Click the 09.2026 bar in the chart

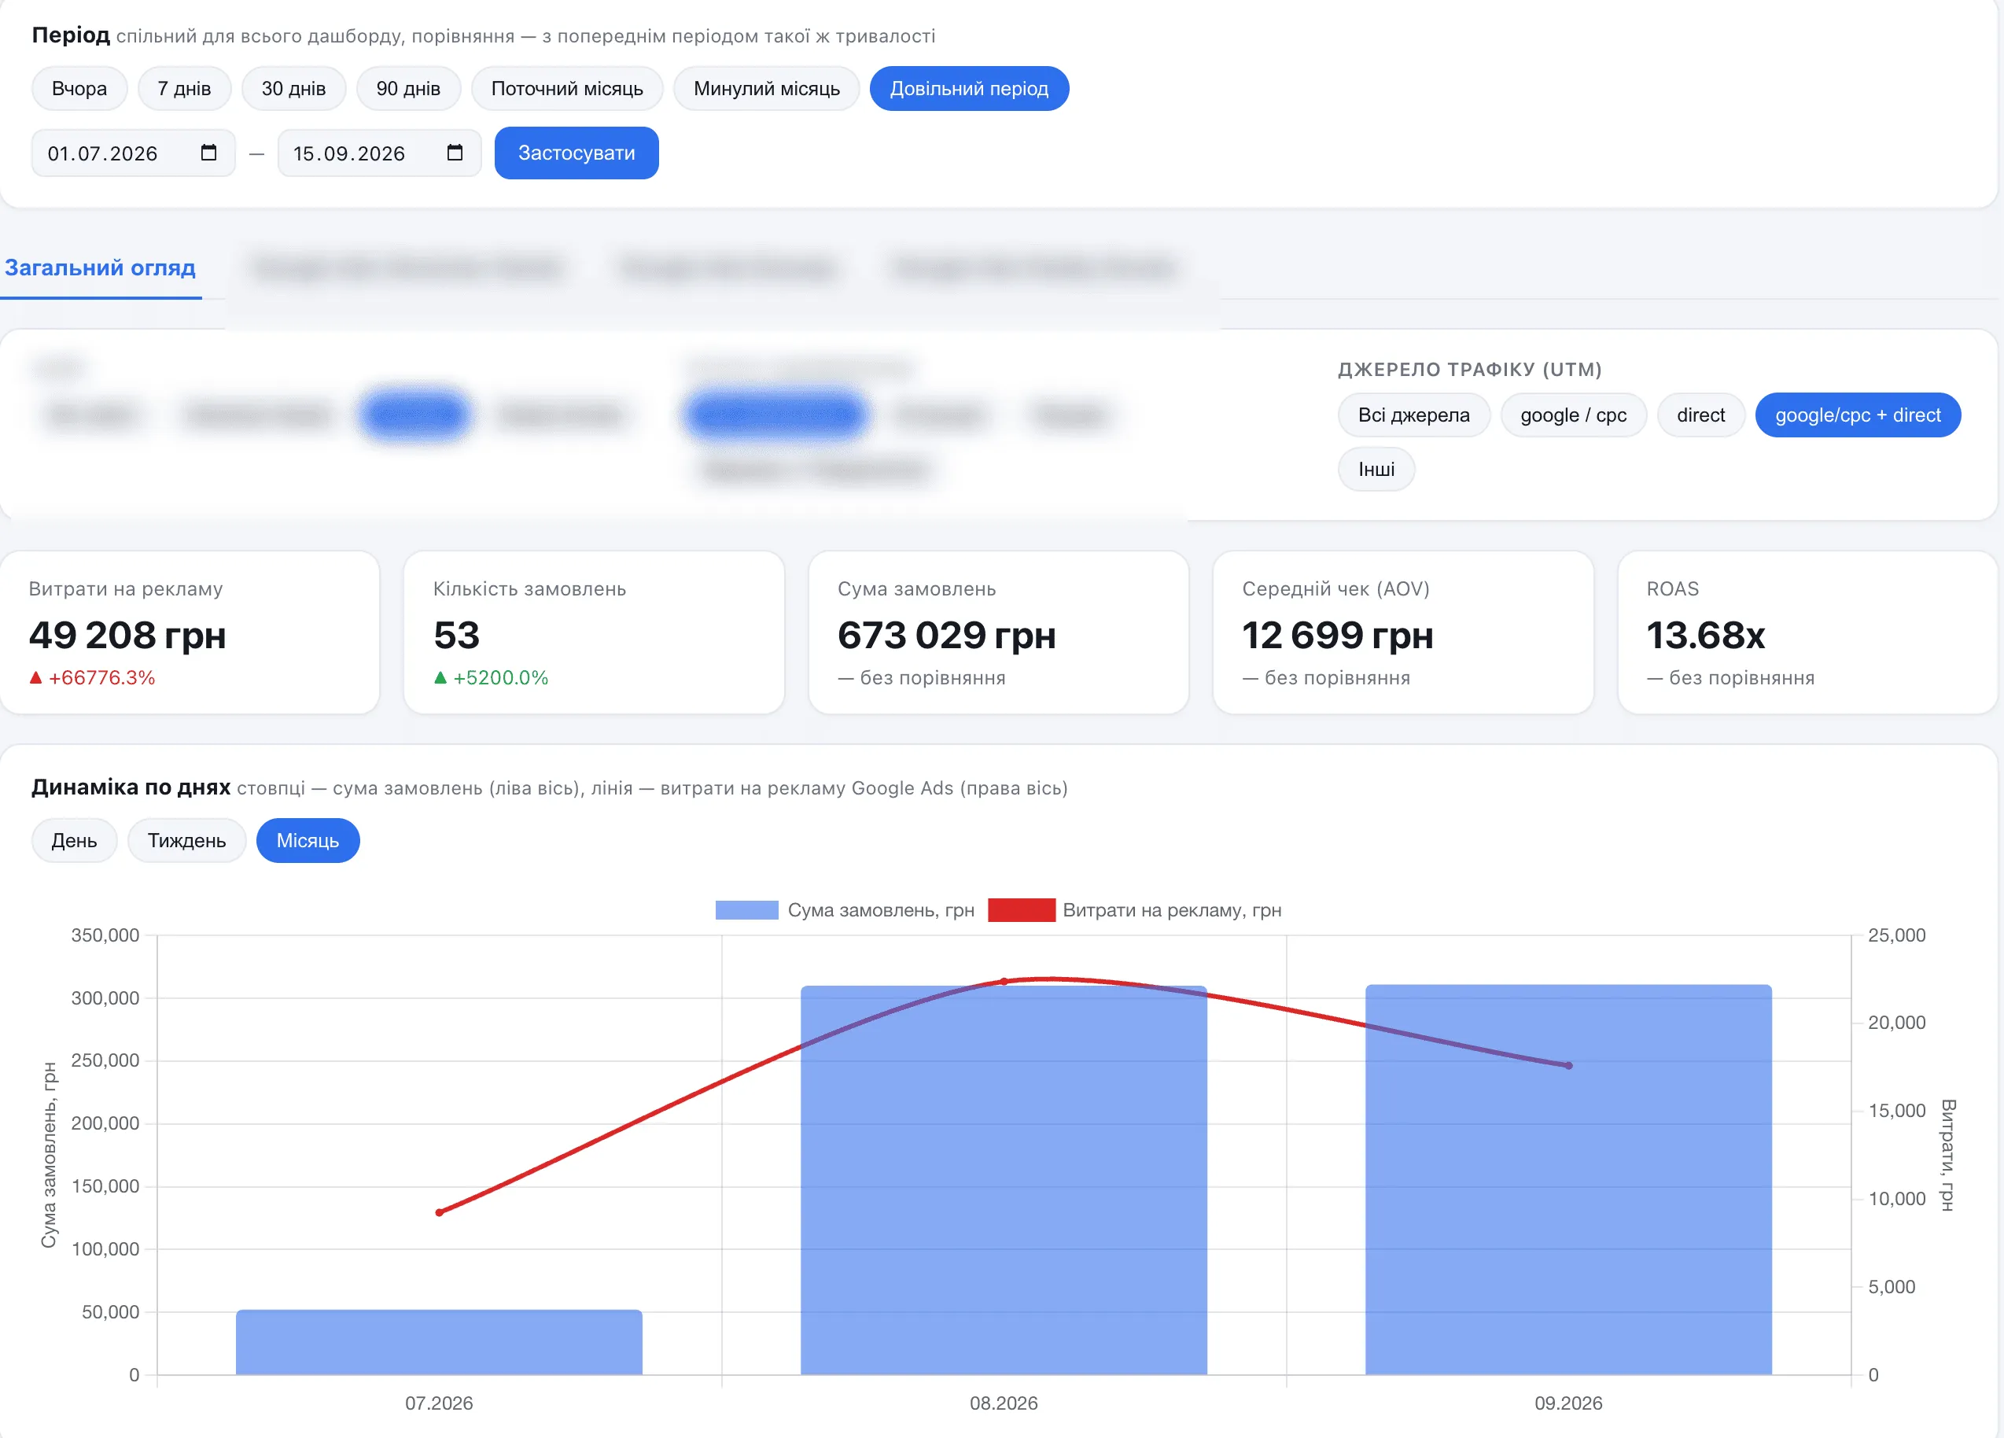tap(1568, 1180)
